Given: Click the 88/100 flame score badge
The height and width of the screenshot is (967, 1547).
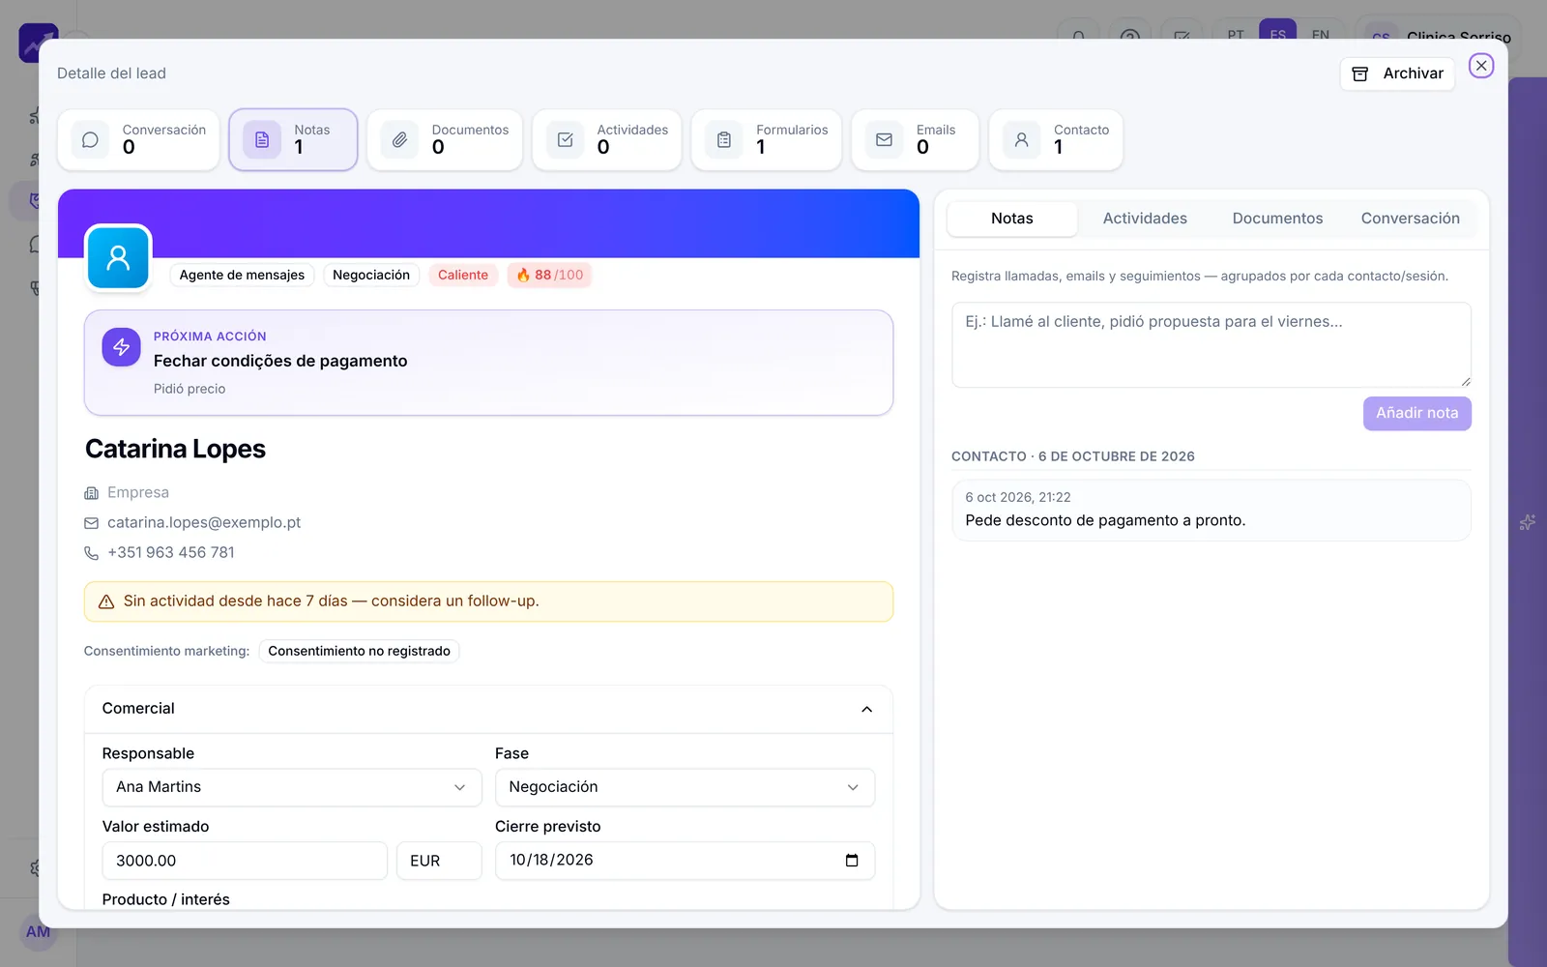Looking at the screenshot, I should pos(549,276).
